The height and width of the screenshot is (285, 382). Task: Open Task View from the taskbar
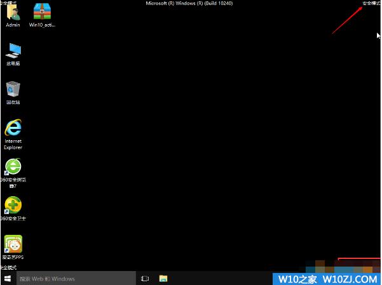pyautogui.click(x=145, y=279)
